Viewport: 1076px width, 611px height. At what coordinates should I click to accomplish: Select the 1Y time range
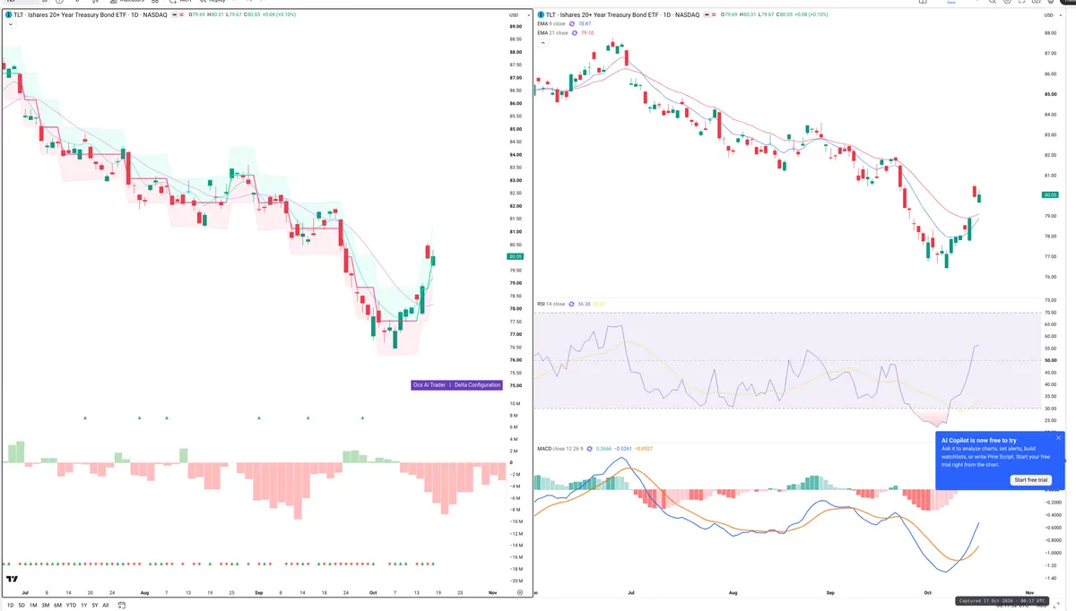point(83,606)
